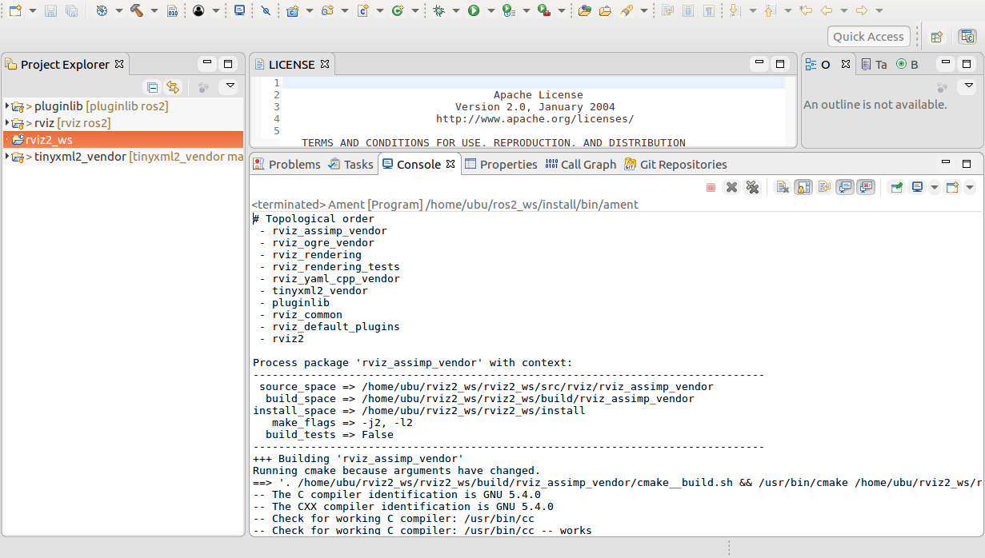Click the Build hammer icon in toolbar
This screenshot has height=558, width=985.
136,10
